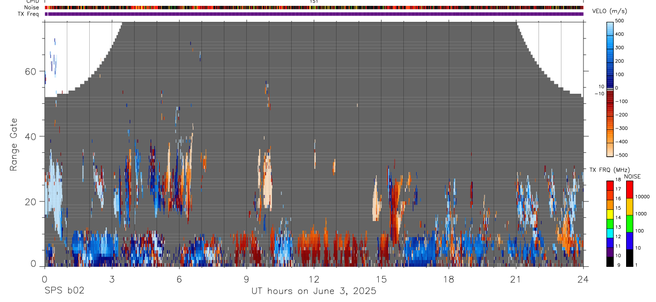The image size is (656, 302).
Task: Click the 13 label on TX FRQ scale
Action: pyautogui.click(x=618, y=227)
